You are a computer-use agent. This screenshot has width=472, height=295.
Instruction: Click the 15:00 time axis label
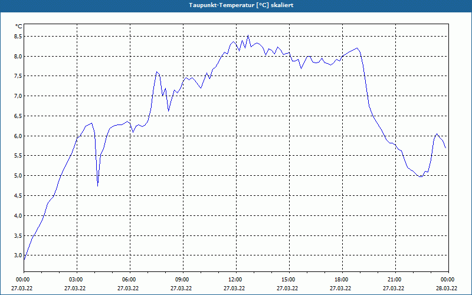coord(289,280)
